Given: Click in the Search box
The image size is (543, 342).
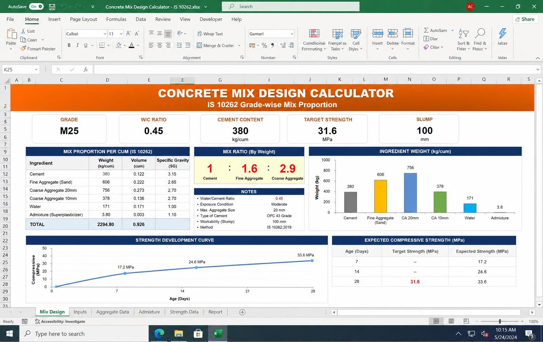Looking at the screenshot, I should [291, 6].
